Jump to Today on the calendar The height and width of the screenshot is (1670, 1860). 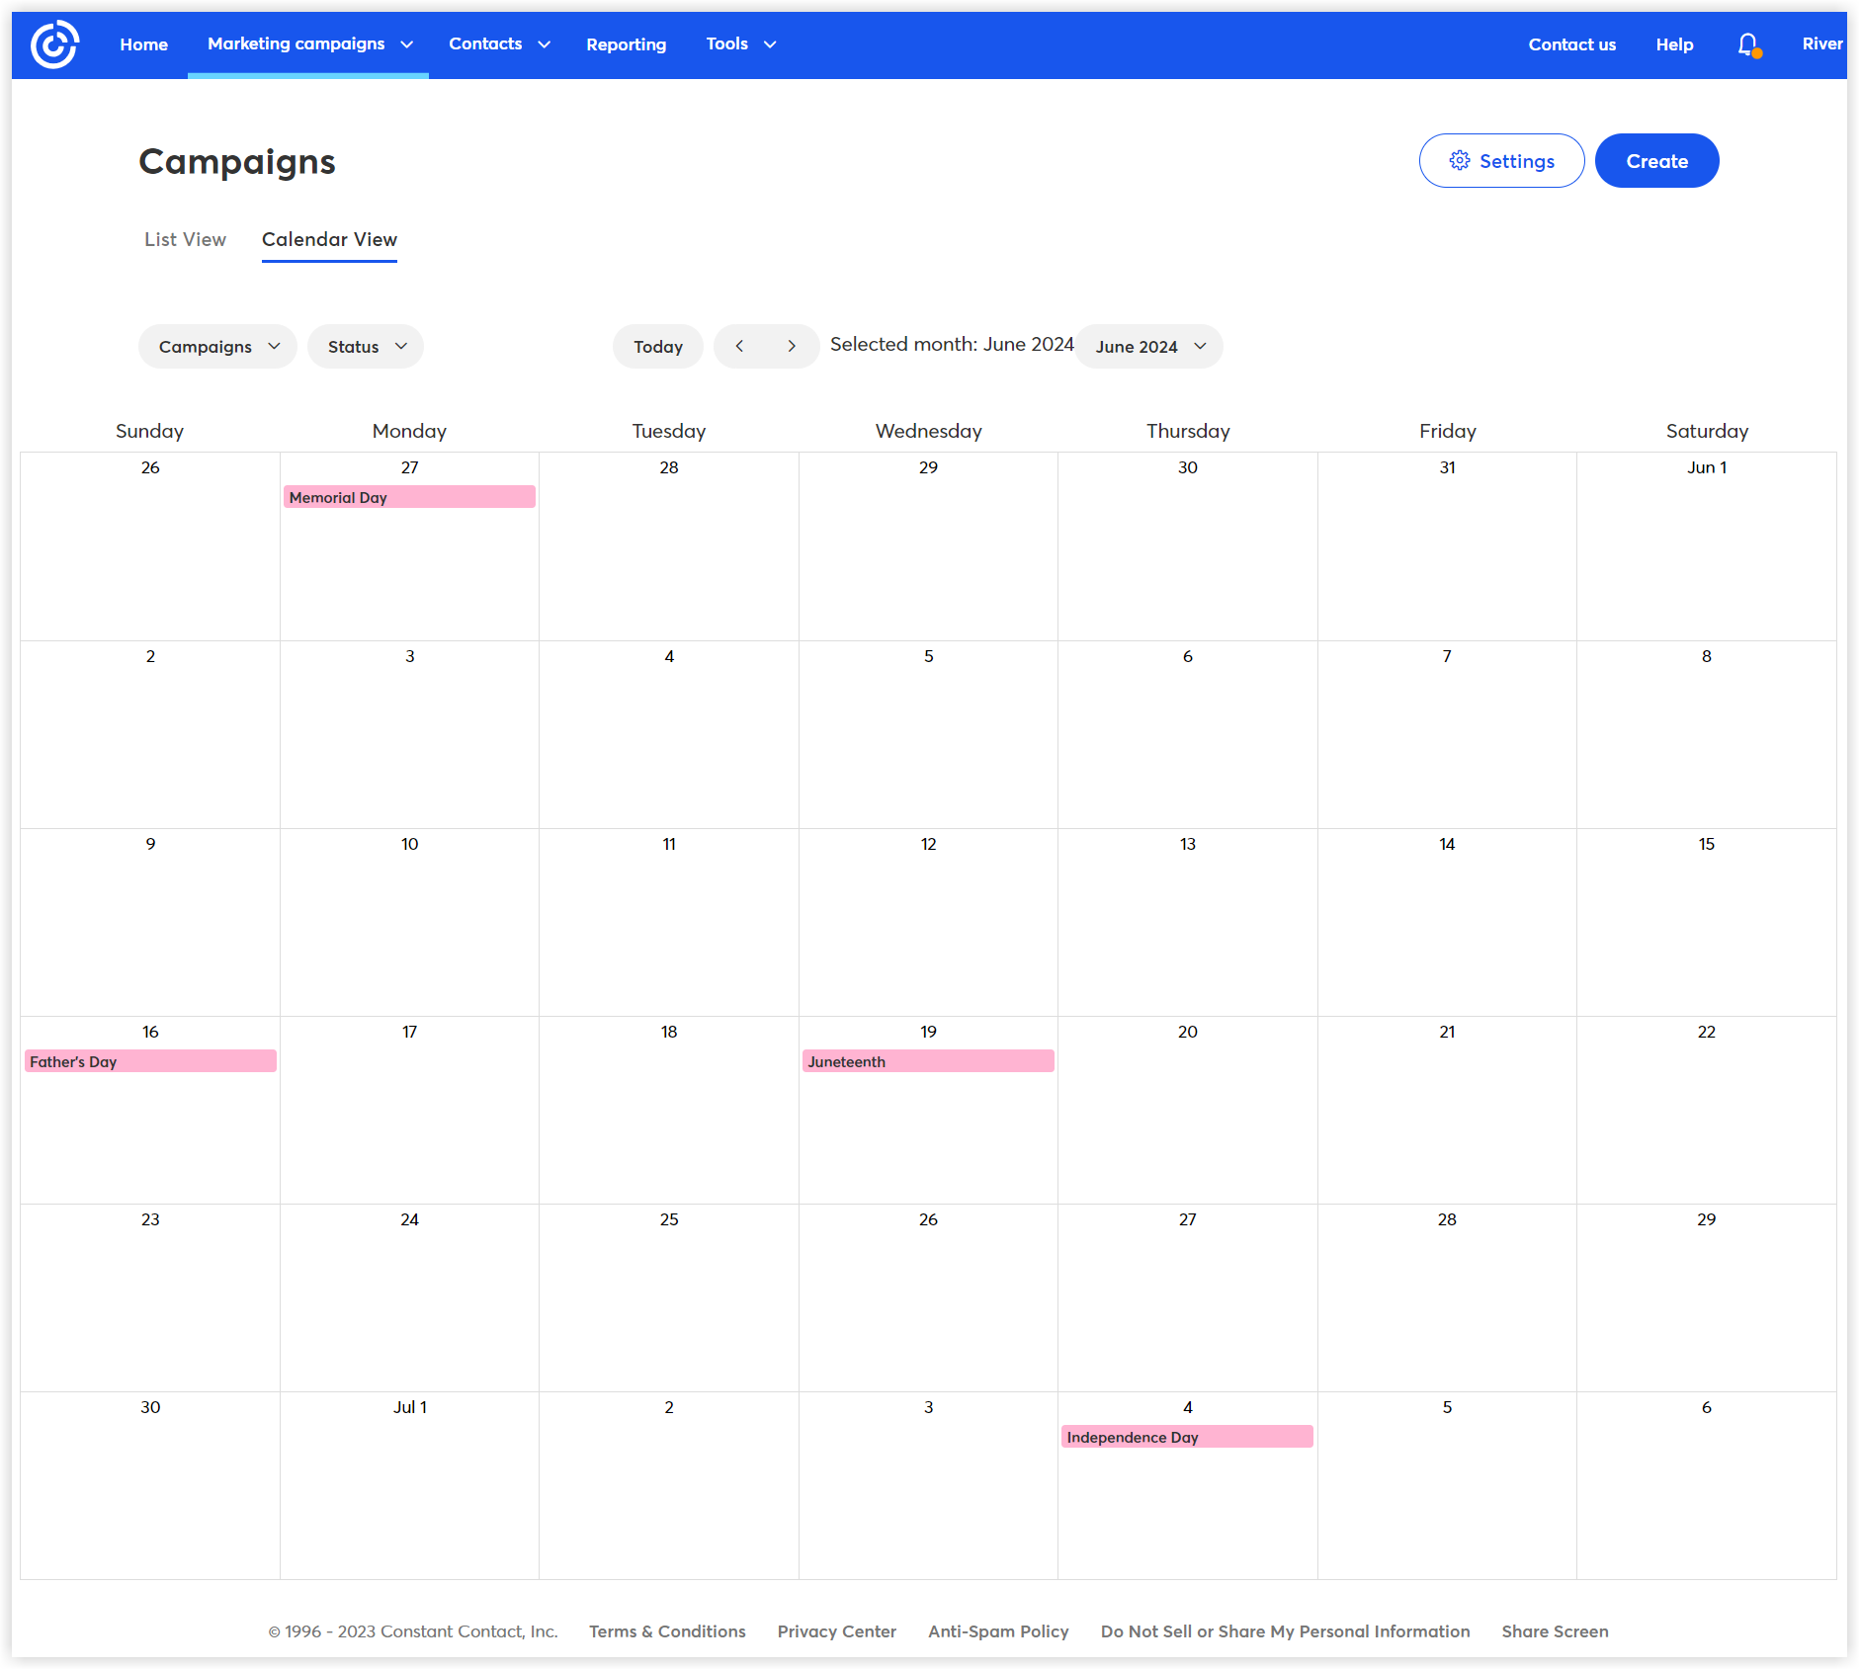coord(657,346)
